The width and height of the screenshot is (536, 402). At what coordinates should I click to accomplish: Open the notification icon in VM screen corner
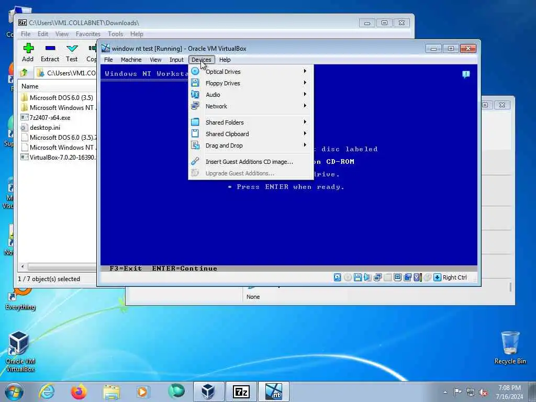(x=466, y=74)
